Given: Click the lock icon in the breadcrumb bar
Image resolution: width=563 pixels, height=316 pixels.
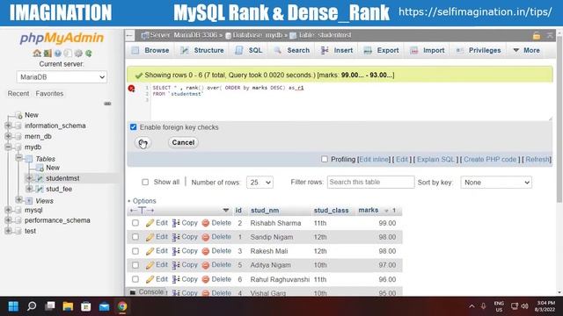Looking at the screenshot, I should (x=537, y=35).
